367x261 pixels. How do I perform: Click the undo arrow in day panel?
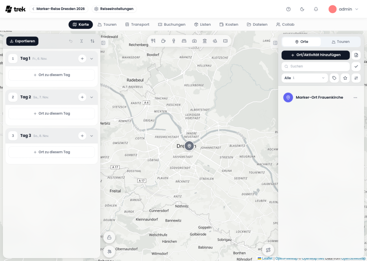71,41
